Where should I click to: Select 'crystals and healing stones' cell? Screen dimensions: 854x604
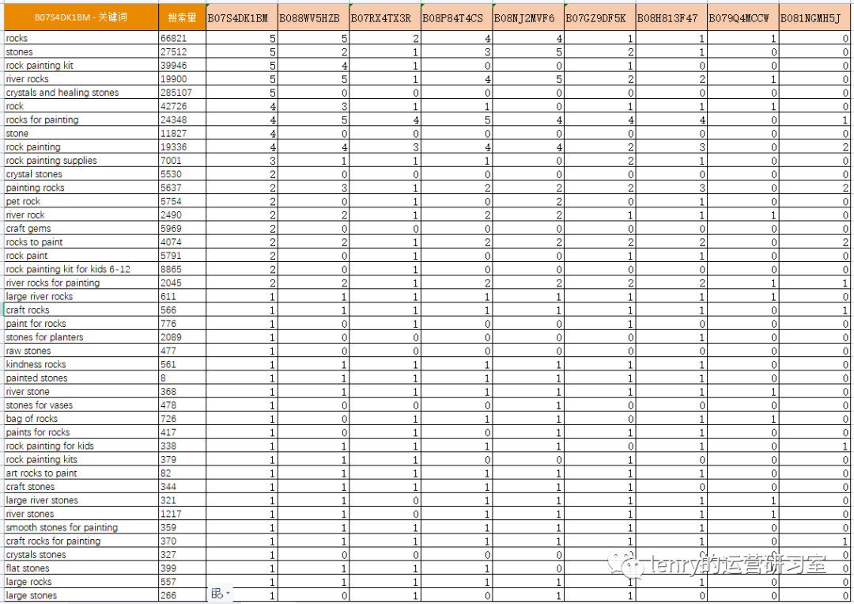[81, 93]
